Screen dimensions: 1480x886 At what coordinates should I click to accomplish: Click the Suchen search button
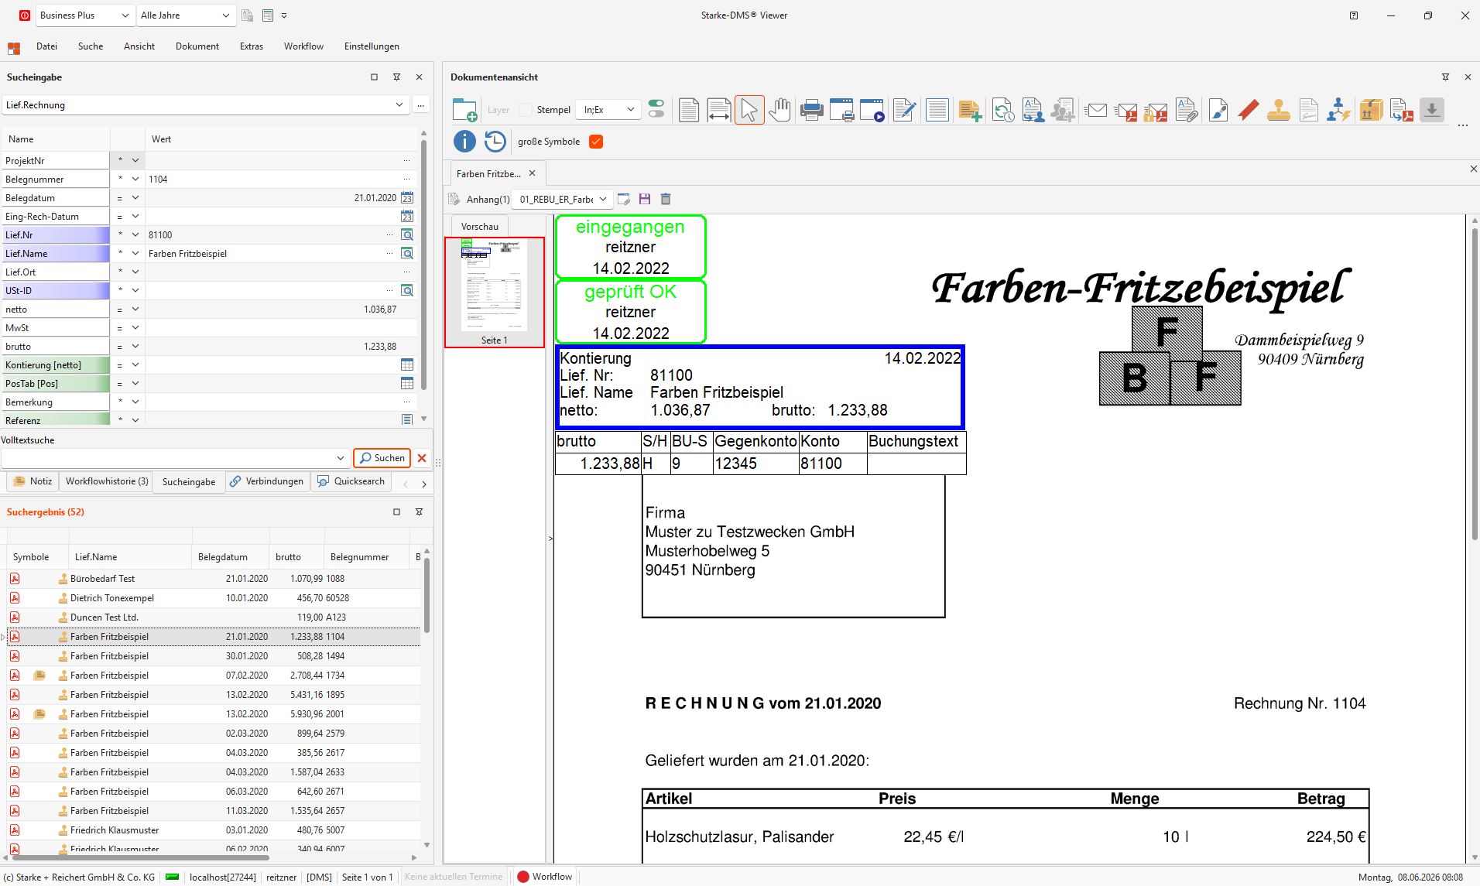(x=382, y=458)
